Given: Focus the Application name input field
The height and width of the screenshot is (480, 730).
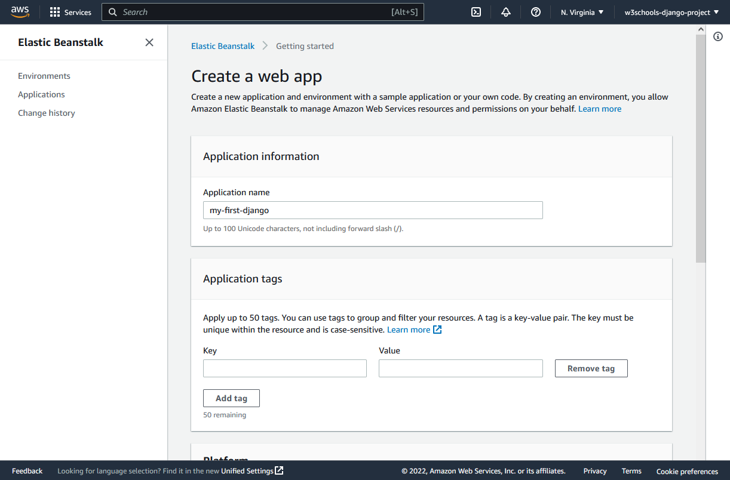Looking at the screenshot, I should click(x=373, y=210).
